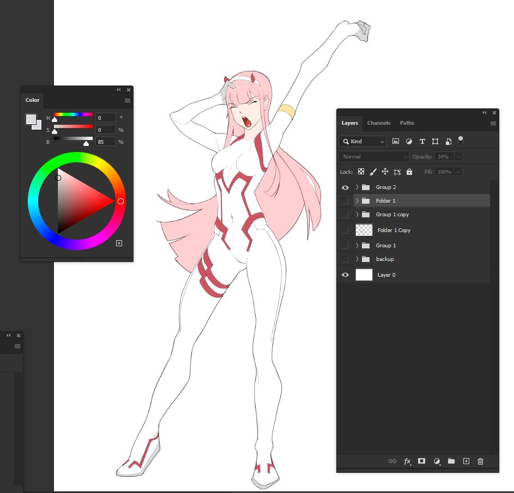Viewport: 514px width, 493px height.
Task: Lock position move icon
Action: (385, 171)
